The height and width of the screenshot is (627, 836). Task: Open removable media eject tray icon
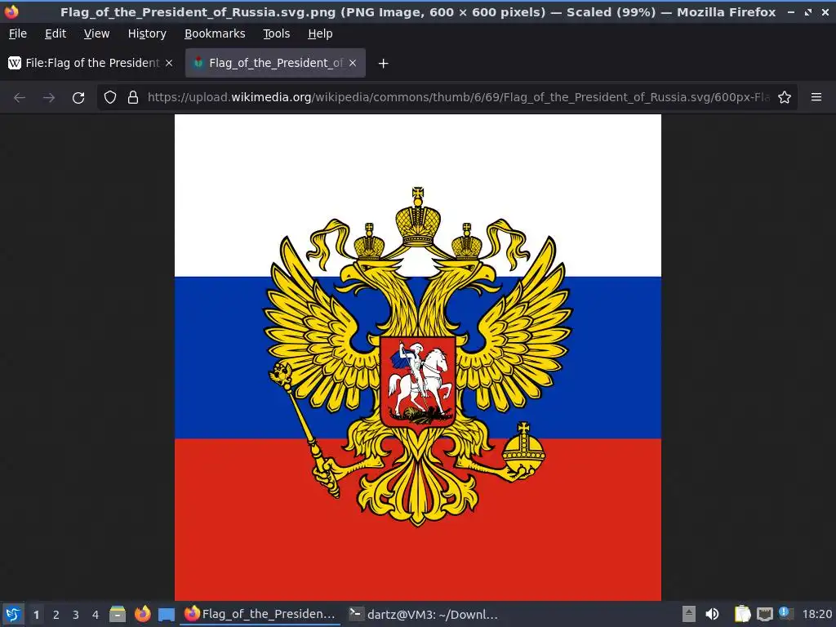tap(689, 614)
